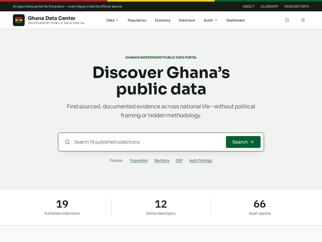Select the popular Elections link

click(162, 160)
